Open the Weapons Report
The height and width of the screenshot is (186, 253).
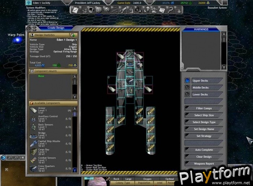[204, 164]
